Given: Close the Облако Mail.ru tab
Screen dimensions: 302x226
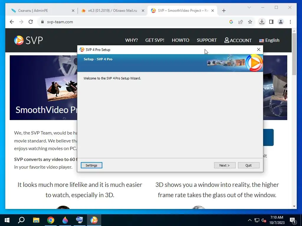Looking at the screenshot, I should [x=143, y=11].
